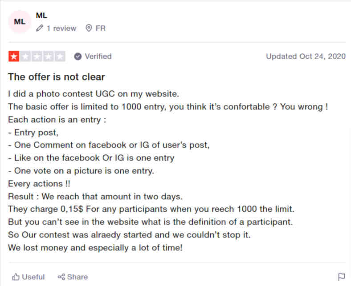351x286 pixels.
Task: Click the ML avatar circle
Action: pos(20,22)
